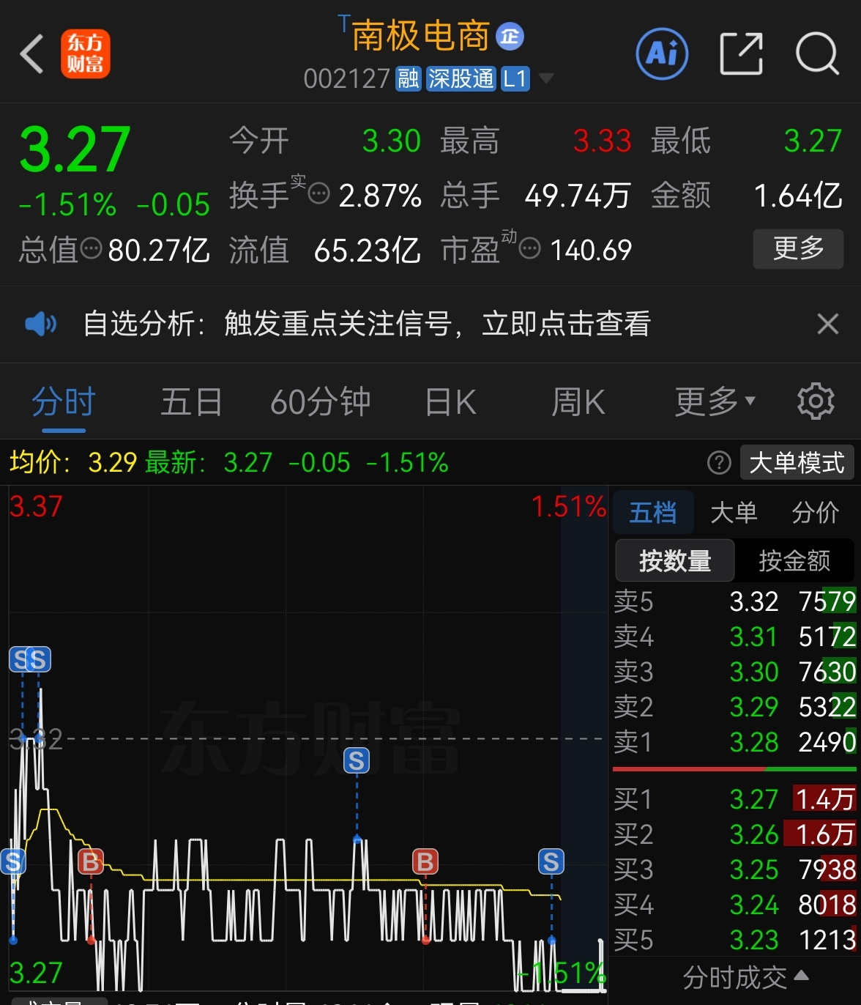This screenshot has height=1005, width=861.
Task: Tap the 卖4 row at 3.31
Action: tap(734, 637)
